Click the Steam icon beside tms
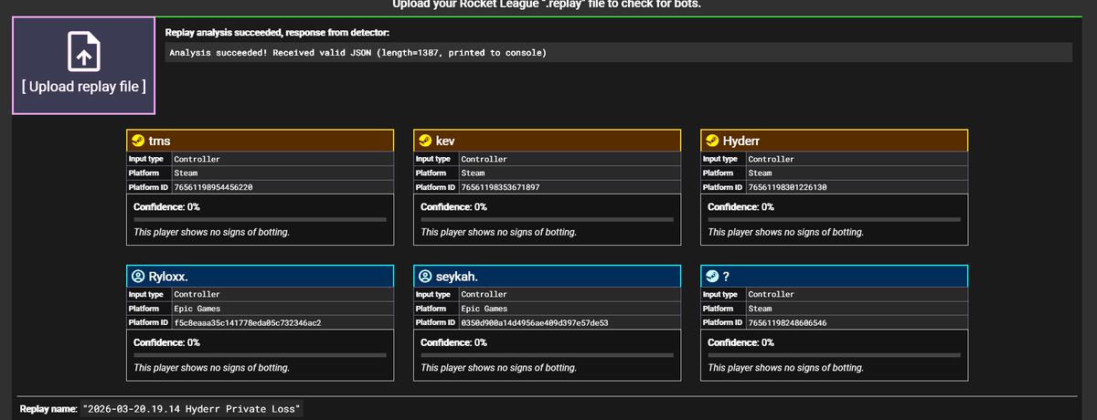The height and width of the screenshot is (420, 1097). click(x=139, y=141)
